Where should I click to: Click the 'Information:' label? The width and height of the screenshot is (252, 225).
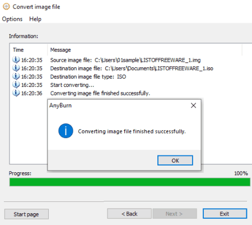pos(24,36)
